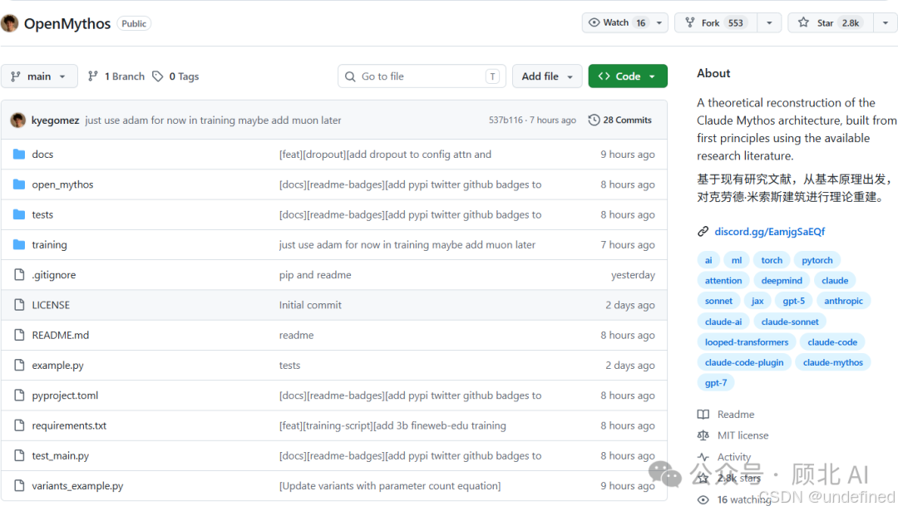Click the Readme book icon in About

point(703,415)
